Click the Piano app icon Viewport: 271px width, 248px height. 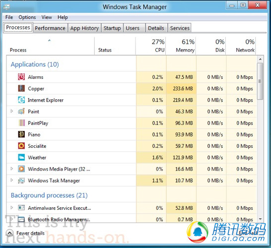tap(21, 134)
